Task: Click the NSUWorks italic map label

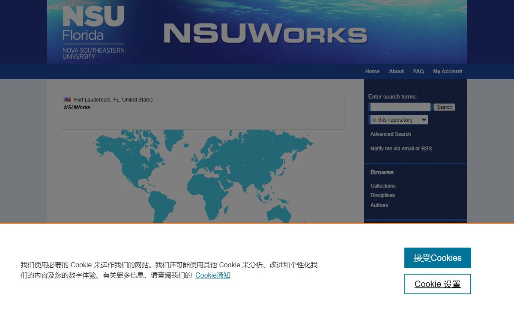Action: coord(77,108)
